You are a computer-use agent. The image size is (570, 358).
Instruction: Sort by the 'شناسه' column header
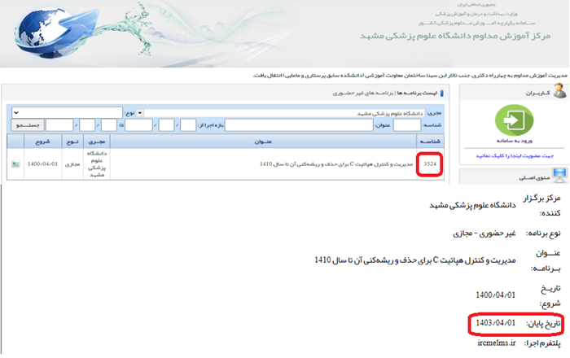click(x=430, y=142)
